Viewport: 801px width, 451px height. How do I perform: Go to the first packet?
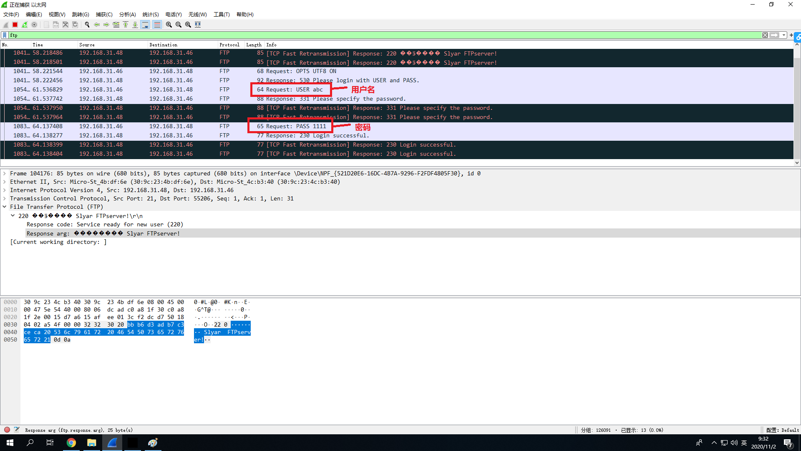(x=126, y=25)
